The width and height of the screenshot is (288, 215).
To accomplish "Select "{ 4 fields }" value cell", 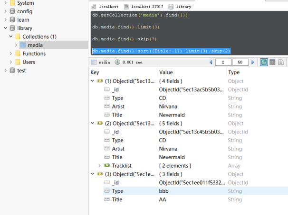I will click(171, 81).
